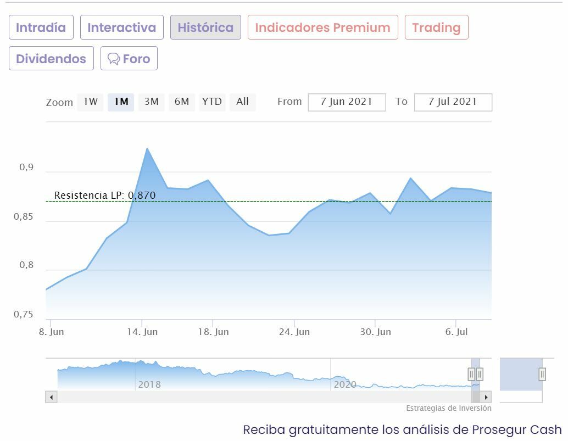Go to the Dividendos tab

pos(51,59)
